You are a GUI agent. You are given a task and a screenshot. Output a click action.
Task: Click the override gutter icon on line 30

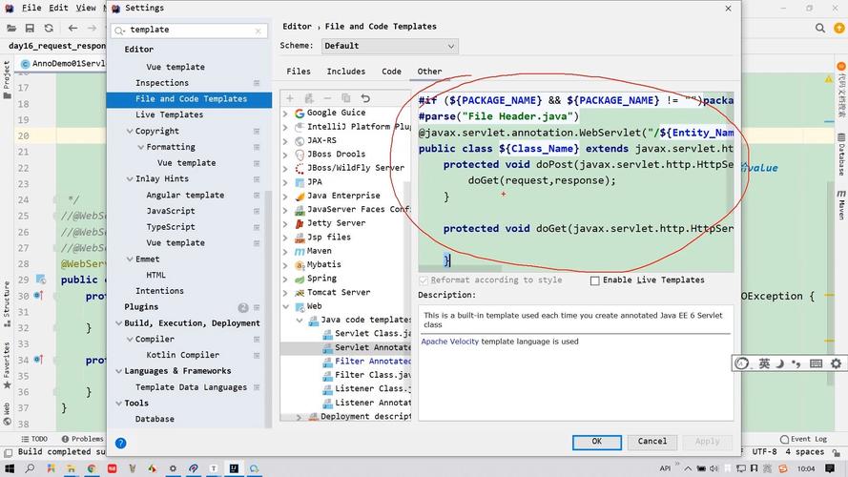pos(38,296)
